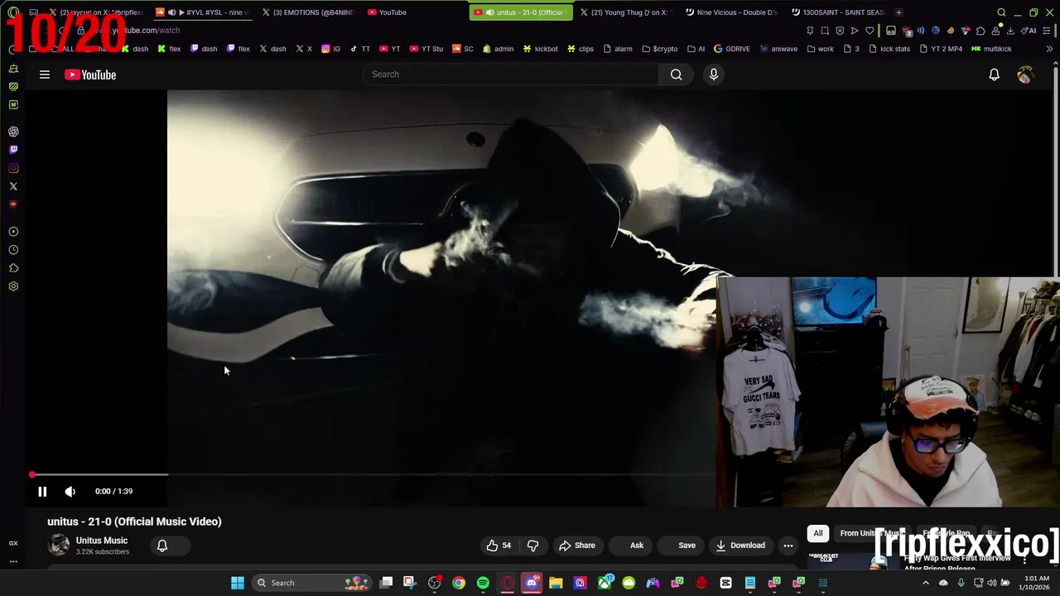Share the unitus 21-0 video
This screenshot has width=1060, height=596.
click(576, 546)
